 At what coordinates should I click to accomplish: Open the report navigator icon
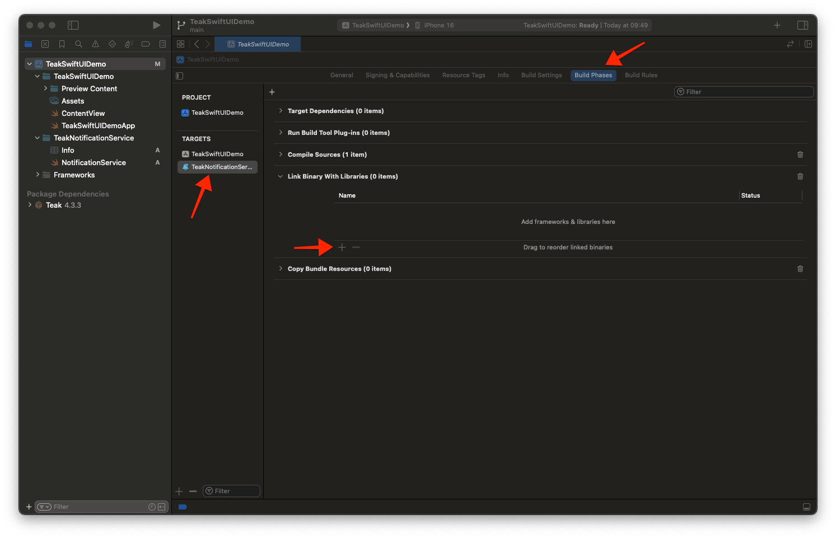point(162,44)
